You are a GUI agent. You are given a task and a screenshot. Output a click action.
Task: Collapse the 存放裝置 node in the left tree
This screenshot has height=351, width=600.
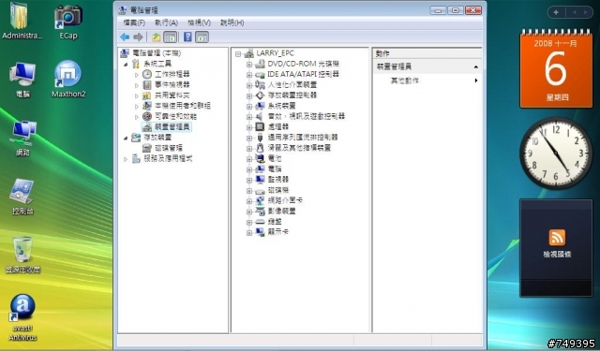pos(126,138)
